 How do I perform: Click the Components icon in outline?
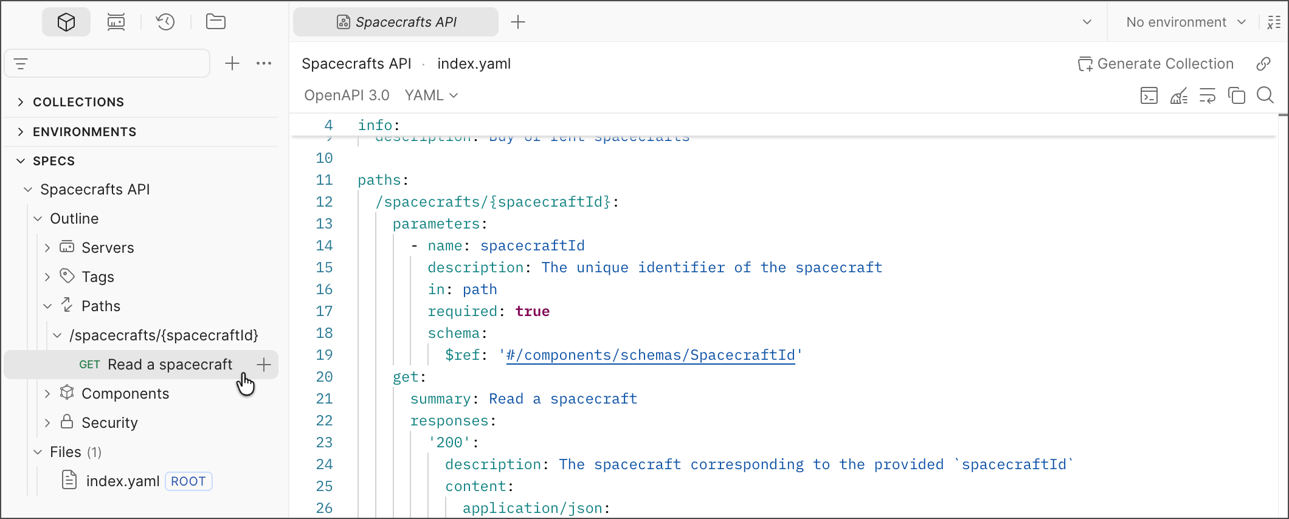click(67, 393)
